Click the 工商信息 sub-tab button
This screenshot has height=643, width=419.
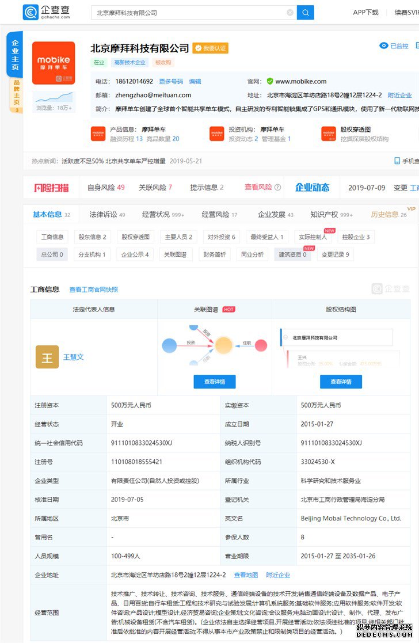[52, 237]
